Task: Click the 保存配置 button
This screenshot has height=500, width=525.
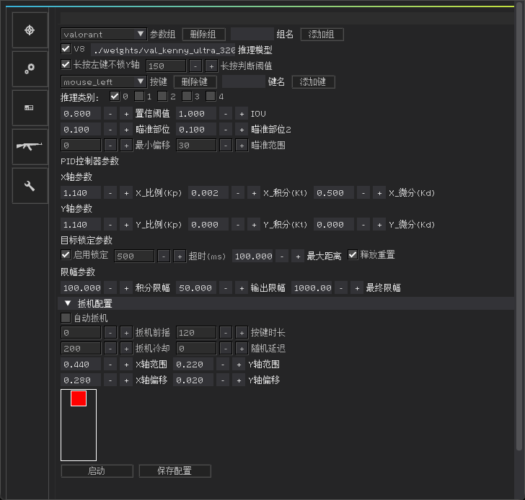Action: [175, 471]
